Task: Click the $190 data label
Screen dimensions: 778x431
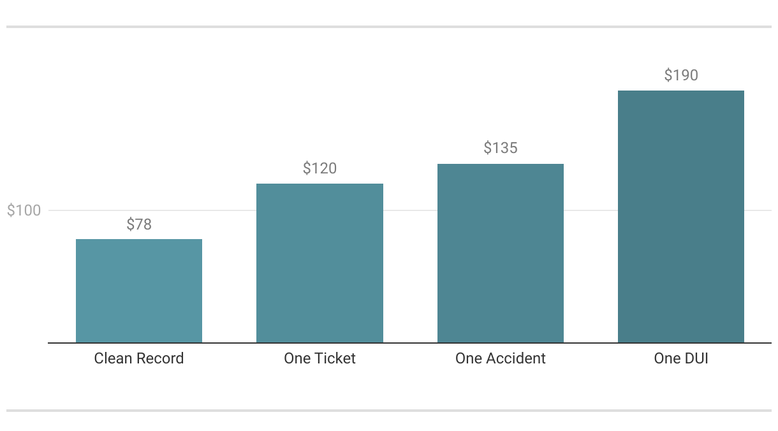Action: pyautogui.click(x=681, y=75)
